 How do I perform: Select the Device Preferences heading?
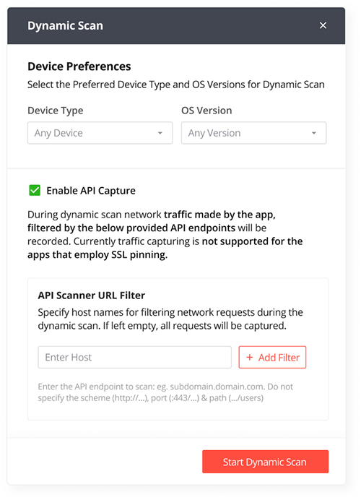pyautogui.click(x=79, y=66)
